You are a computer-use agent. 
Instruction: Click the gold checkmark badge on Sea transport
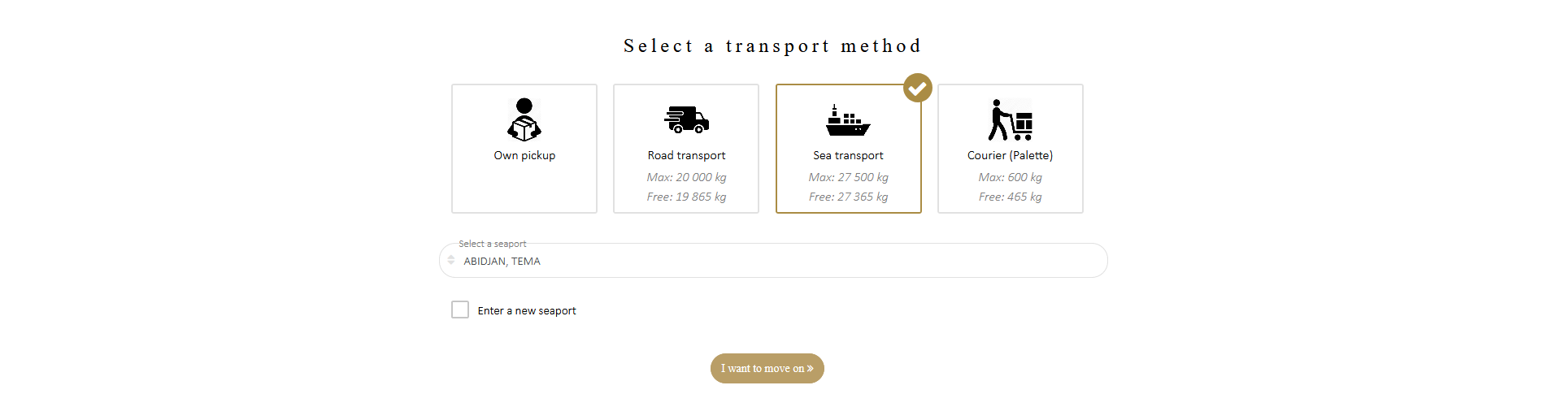click(x=918, y=88)
